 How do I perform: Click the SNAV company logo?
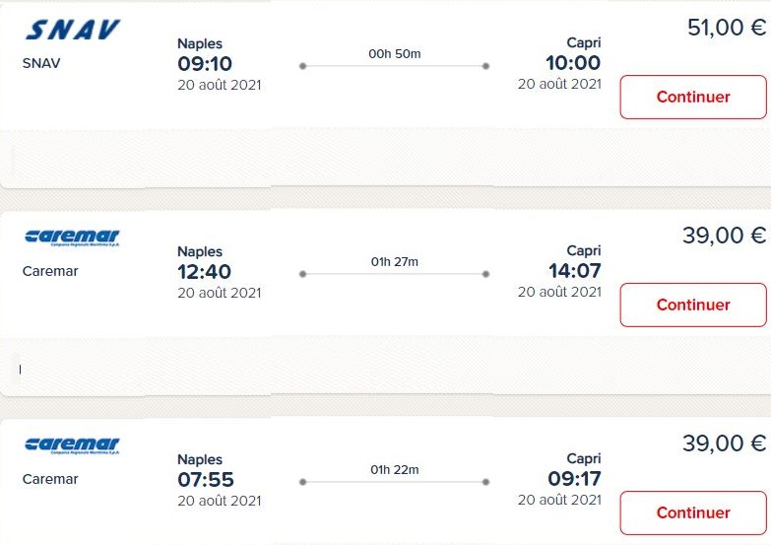(72, 31)
